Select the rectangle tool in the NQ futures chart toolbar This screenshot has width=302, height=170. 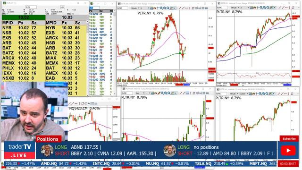(83, 103)
